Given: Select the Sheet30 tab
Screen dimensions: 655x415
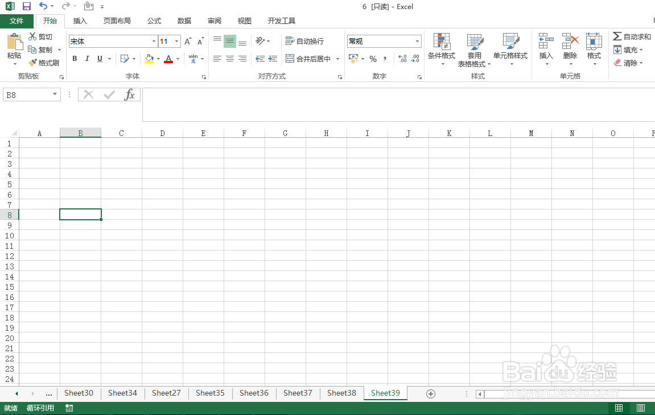Looking at the screenshot, I should tap(79, 393).
